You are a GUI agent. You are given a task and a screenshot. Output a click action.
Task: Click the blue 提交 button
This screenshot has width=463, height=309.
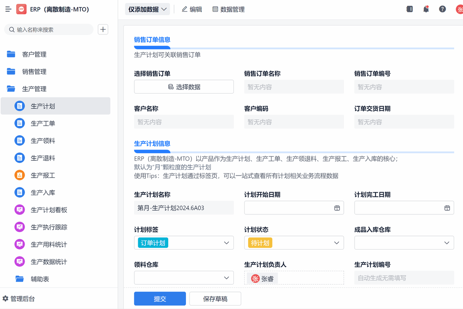point(160,299)
